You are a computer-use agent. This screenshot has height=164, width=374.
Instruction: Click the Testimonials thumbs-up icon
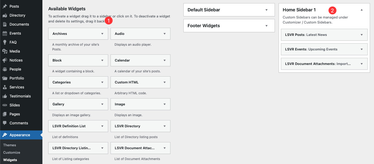point(5,96)
